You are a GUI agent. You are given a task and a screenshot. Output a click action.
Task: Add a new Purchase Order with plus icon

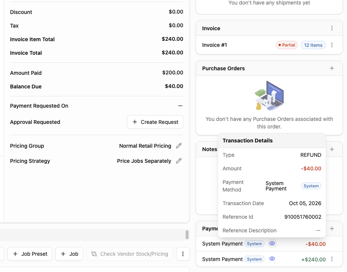click(x=332, y=68)
